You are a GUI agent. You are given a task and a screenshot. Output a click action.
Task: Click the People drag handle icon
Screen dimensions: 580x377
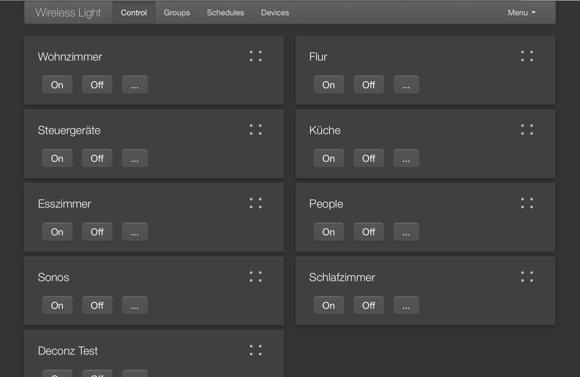[527, 203]
